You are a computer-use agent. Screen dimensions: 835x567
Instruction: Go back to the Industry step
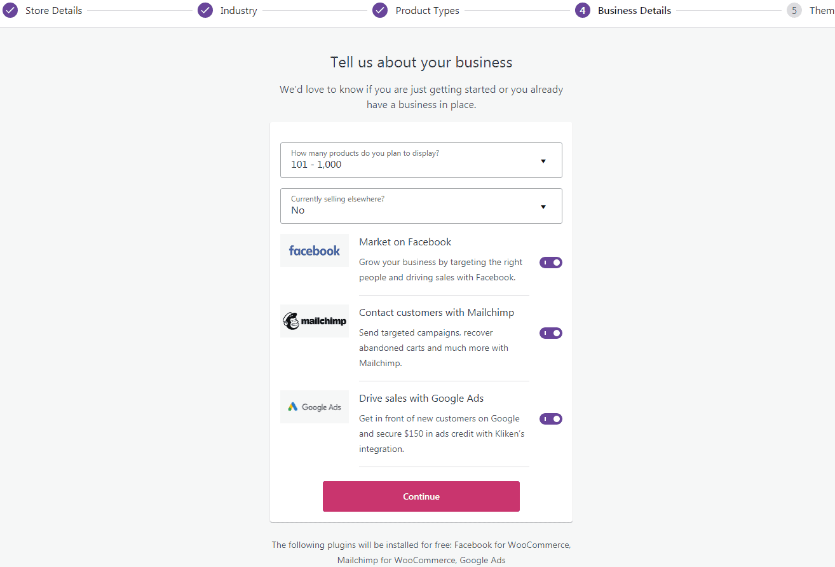(x=239, y=11)
